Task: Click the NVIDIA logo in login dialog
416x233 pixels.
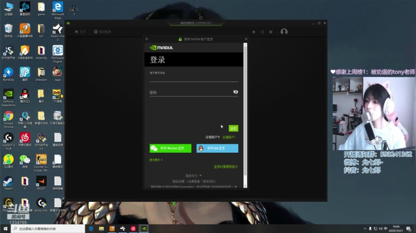Action: [161, 48]
